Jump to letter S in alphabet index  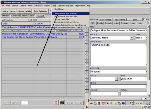click(x=87, y=72)
